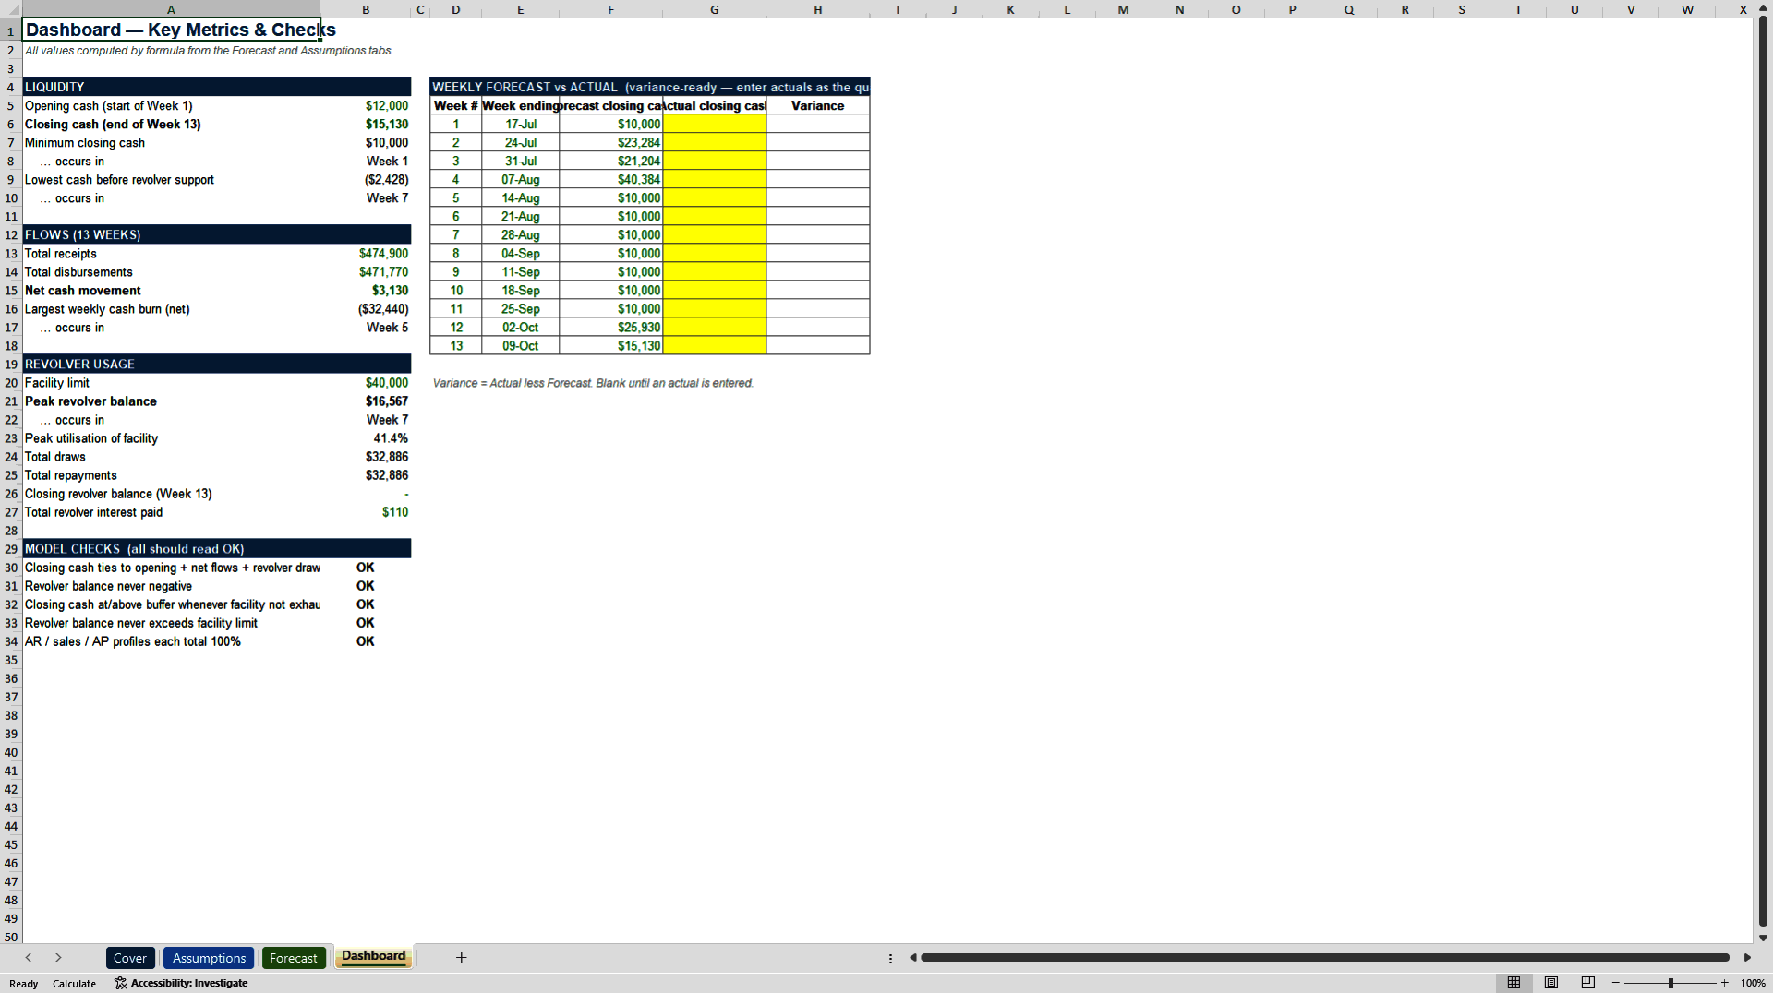Select the week ending 09-Oct cell
Image resolution: width=1773 pixels, height=993 pixels.
pos(521,346)
